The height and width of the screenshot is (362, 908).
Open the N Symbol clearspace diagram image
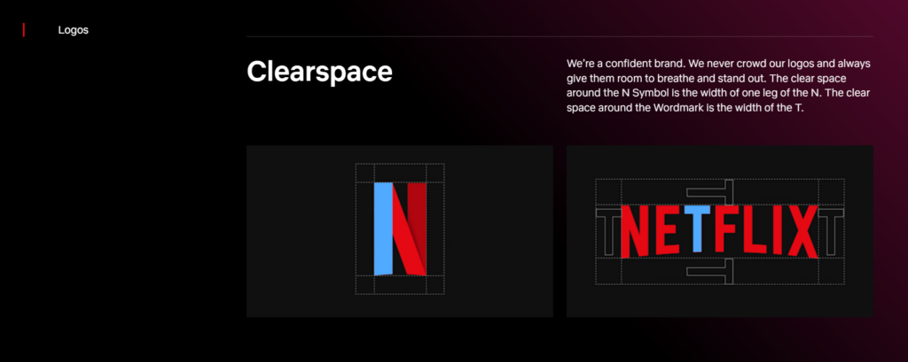point(400,231)
